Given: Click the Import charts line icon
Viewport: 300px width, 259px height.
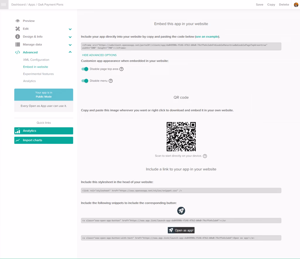Looking at the screenshot, I should point(18,140).
